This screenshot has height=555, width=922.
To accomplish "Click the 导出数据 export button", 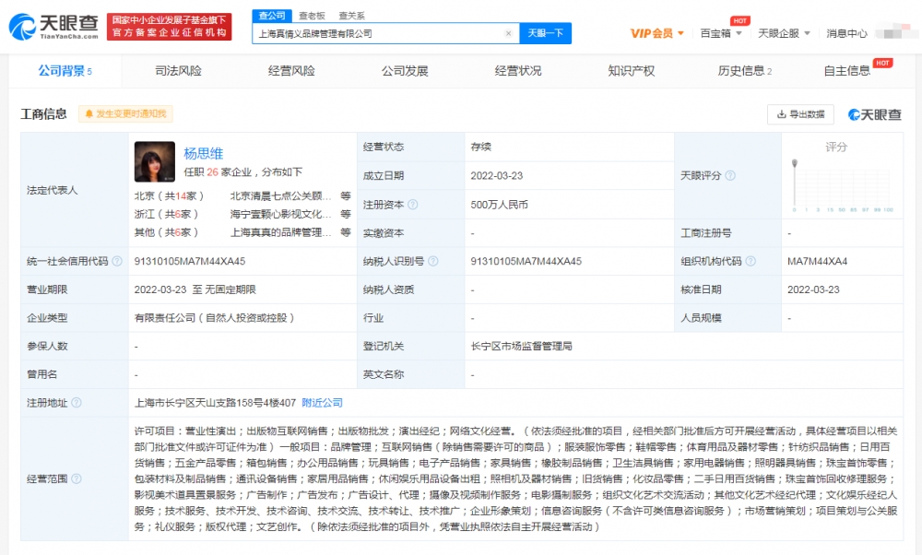I will point(800,114).
